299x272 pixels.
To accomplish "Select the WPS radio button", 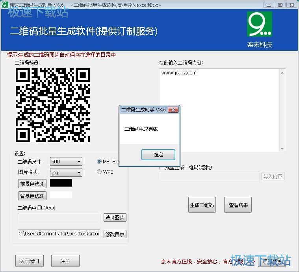I will click(99, 172).
